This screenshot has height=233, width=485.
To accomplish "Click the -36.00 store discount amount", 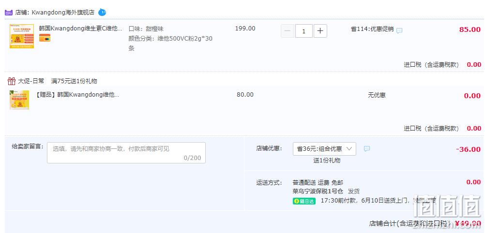I will pos(468,149).
